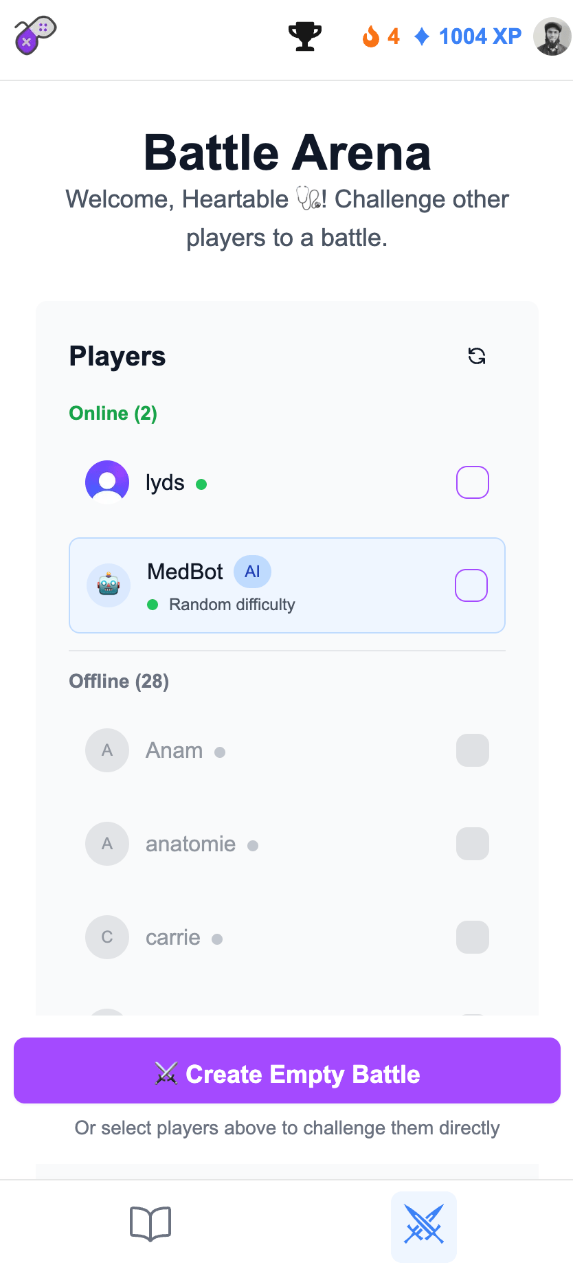Click the lyds player avatar
The image size is (573, 1267).
(x=107, y=482)
